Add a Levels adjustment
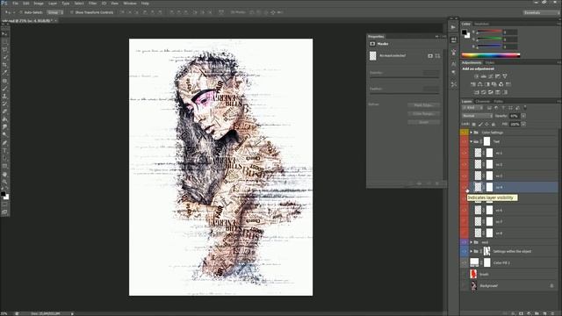The width and height of the screenshot is (562, 316). point(484,76)
